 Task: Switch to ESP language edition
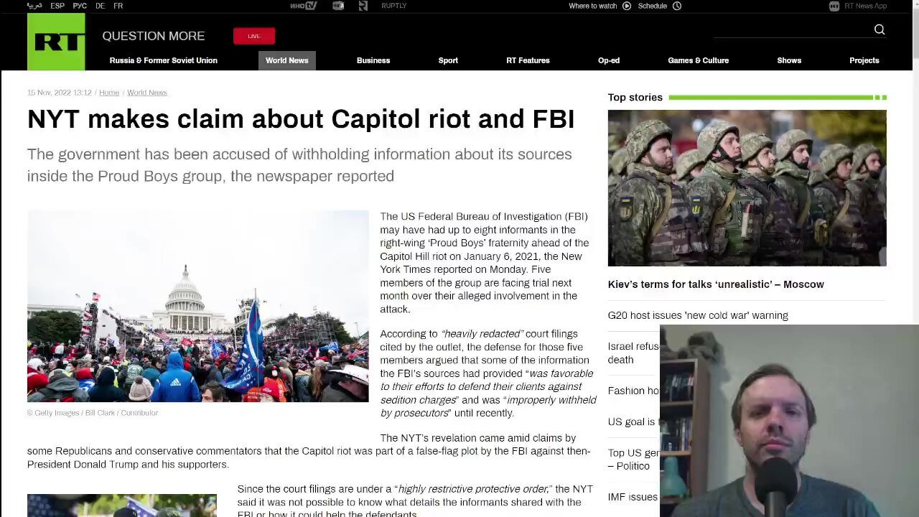click(x=57, y=6)
